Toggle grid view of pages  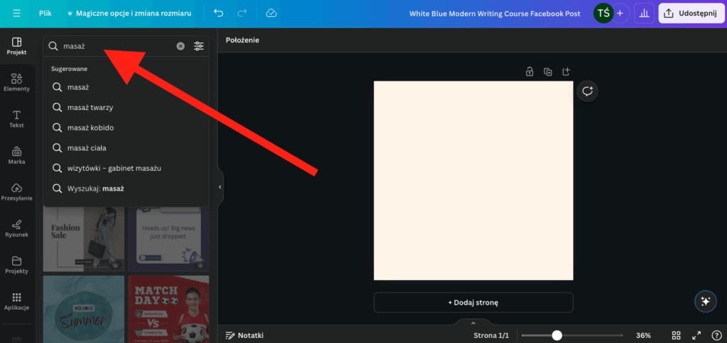(x=676, y=335)
